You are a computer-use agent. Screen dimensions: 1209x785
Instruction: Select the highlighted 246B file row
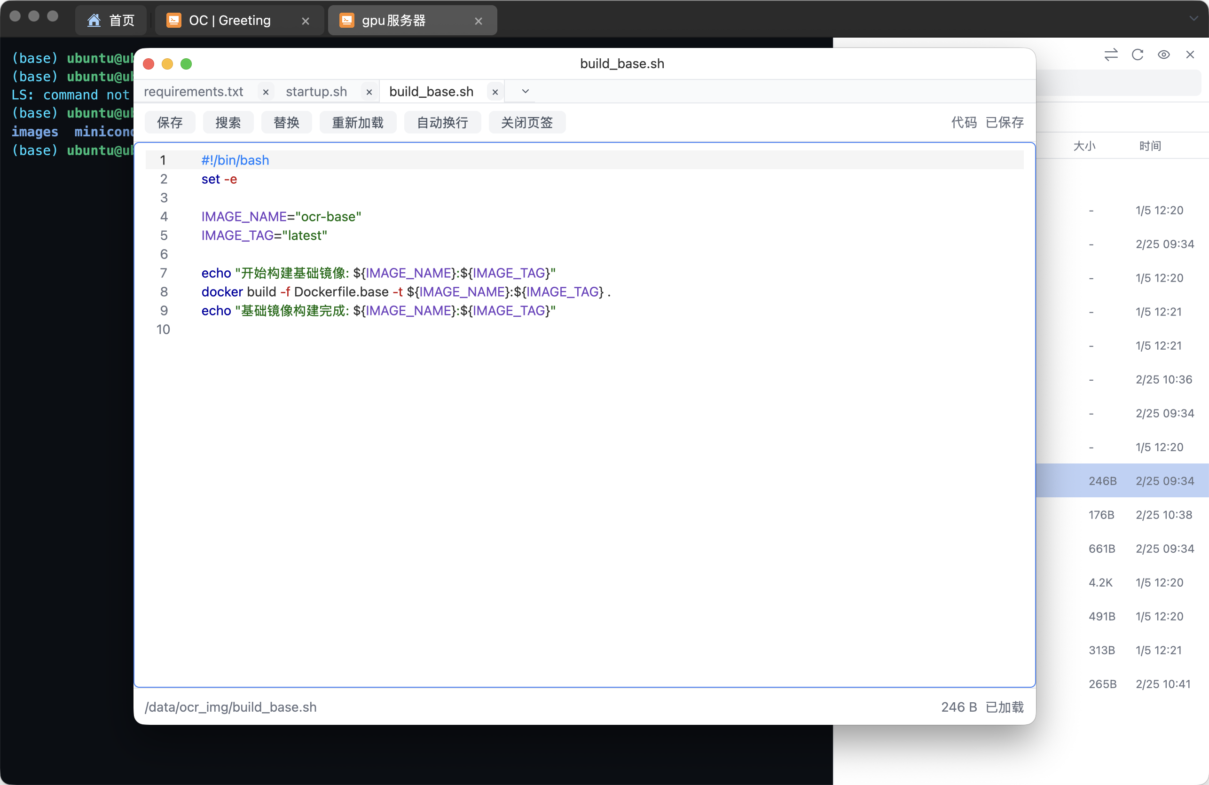[x=1122, y=480]
